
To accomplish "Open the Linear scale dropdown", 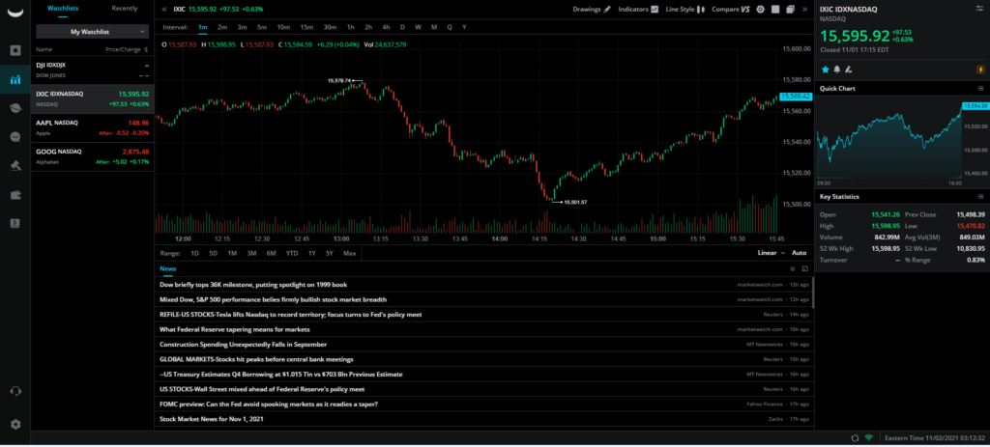I will click(770, 253).
